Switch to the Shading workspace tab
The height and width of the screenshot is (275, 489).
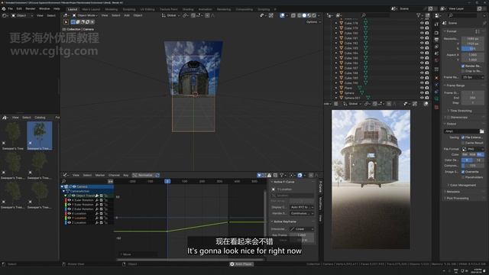click(x=188, y=9)
